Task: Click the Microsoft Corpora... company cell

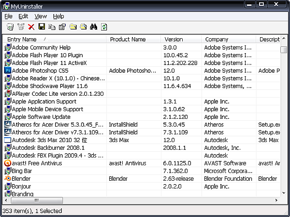Action: coord(228,171)
